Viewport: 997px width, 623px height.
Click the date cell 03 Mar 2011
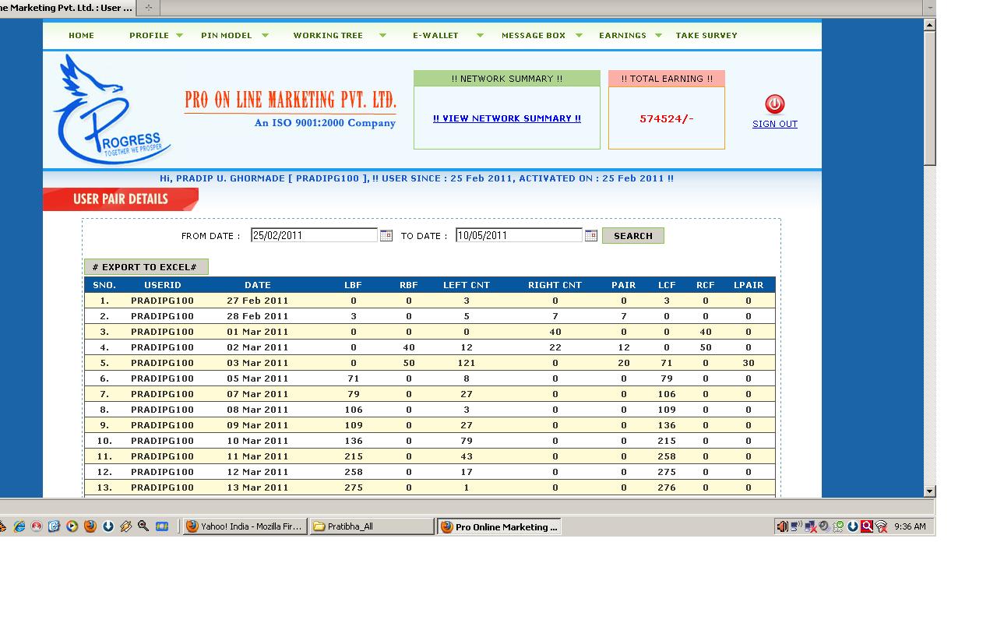(258, 363)
